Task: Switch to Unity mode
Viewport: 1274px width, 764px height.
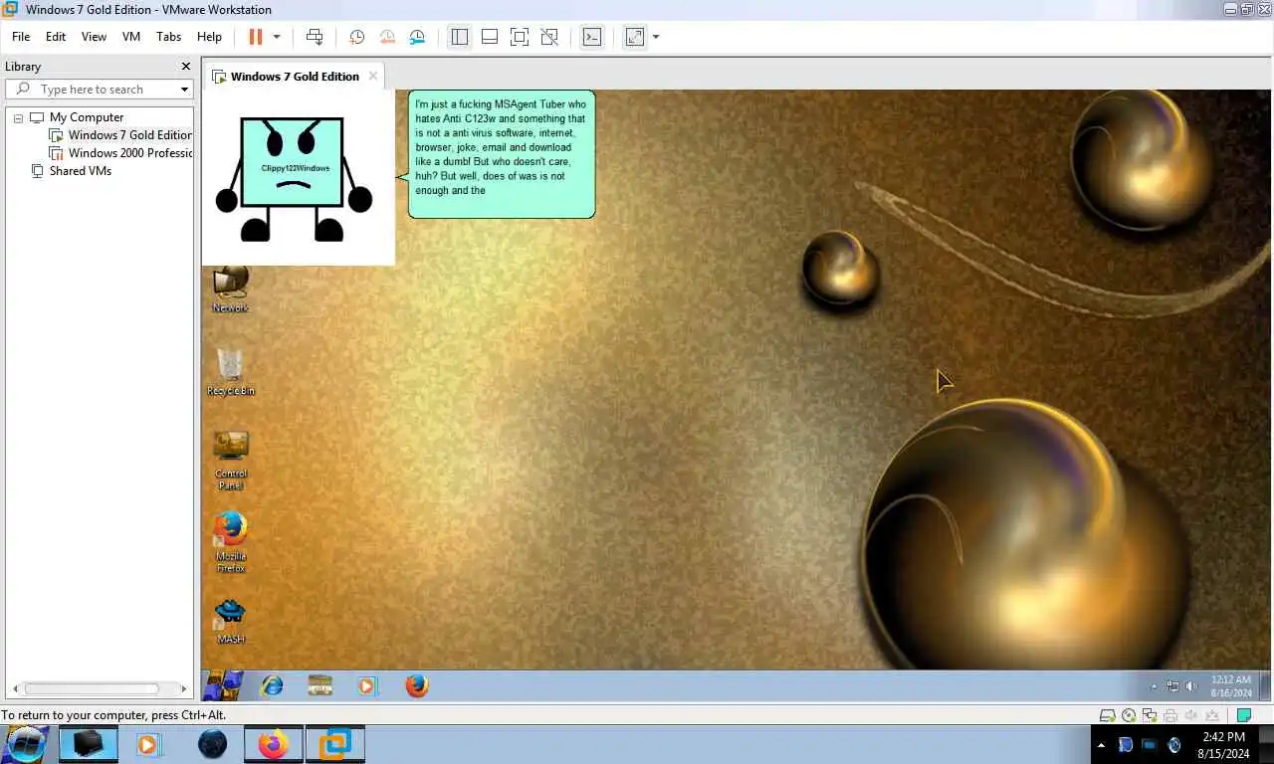Action: click(x=549, y=37)
